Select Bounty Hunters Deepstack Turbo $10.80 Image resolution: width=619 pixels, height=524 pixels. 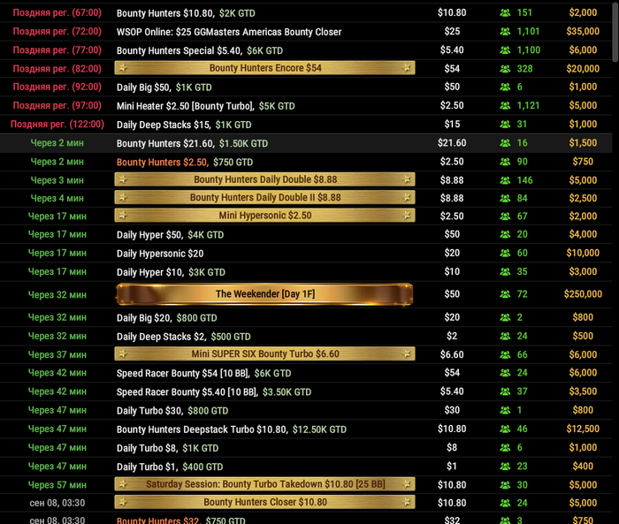(232, 429)
